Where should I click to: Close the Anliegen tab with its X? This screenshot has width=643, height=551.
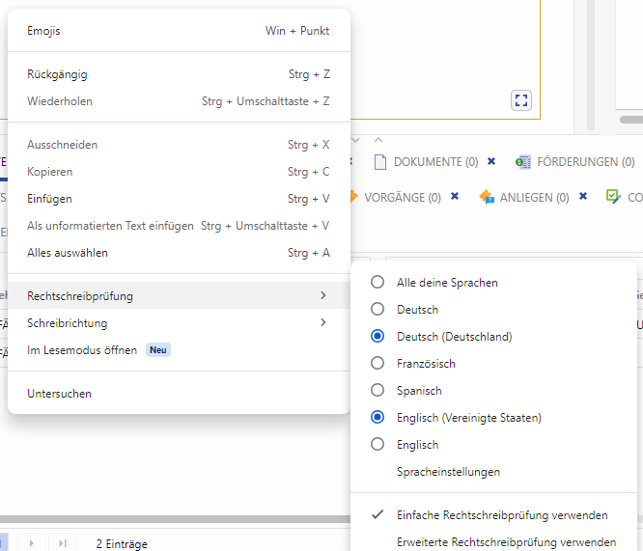click(582, 197)
